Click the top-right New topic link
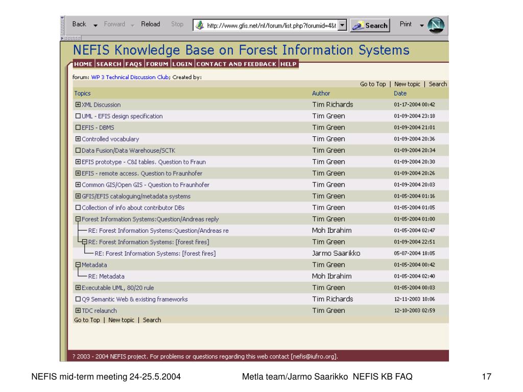Image resolution: width=523 pixels, height=392 pixels. click(407, 84)
